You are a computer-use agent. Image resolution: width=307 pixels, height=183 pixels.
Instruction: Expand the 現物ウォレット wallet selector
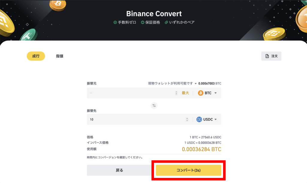pyautogui.click(x=195, y=84)
